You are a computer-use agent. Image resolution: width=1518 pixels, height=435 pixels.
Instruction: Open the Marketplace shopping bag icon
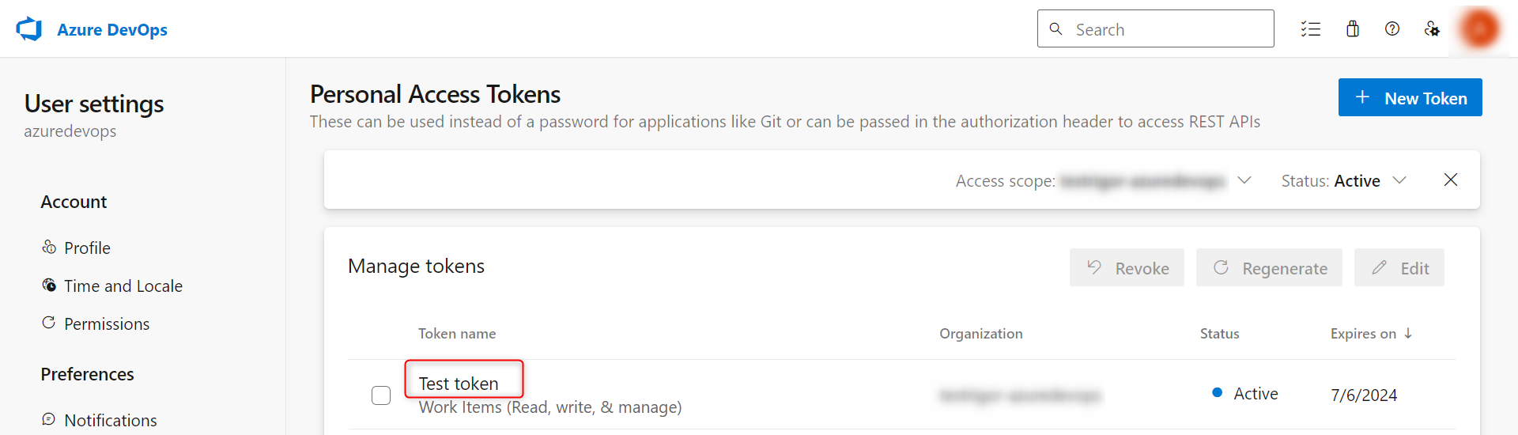(x=1353, y=29)
